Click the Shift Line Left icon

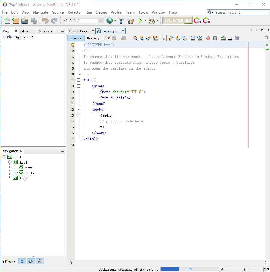[x=193, y=38]
